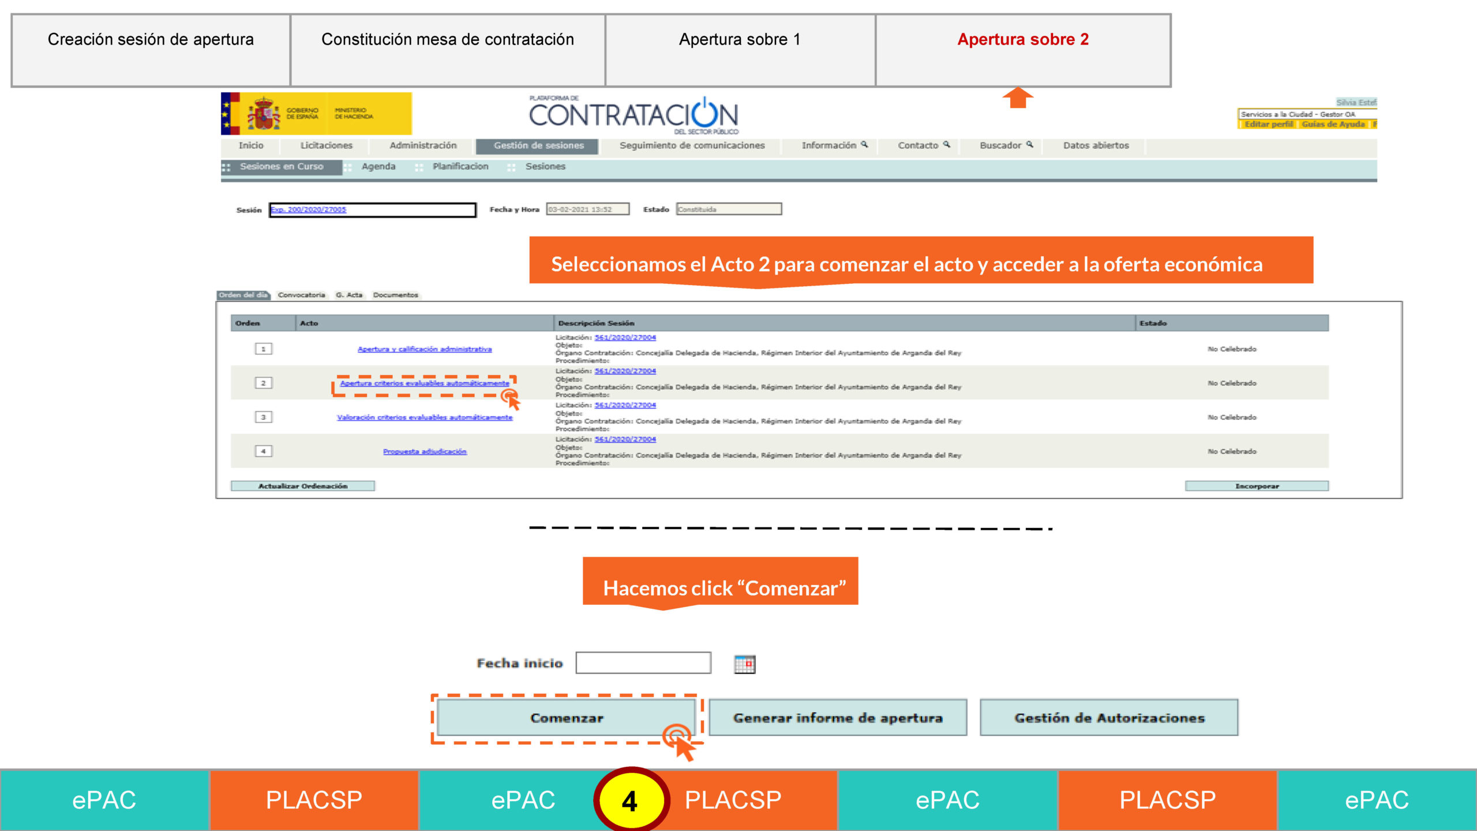Click the Descripción Sesión column header

[844, 323]
